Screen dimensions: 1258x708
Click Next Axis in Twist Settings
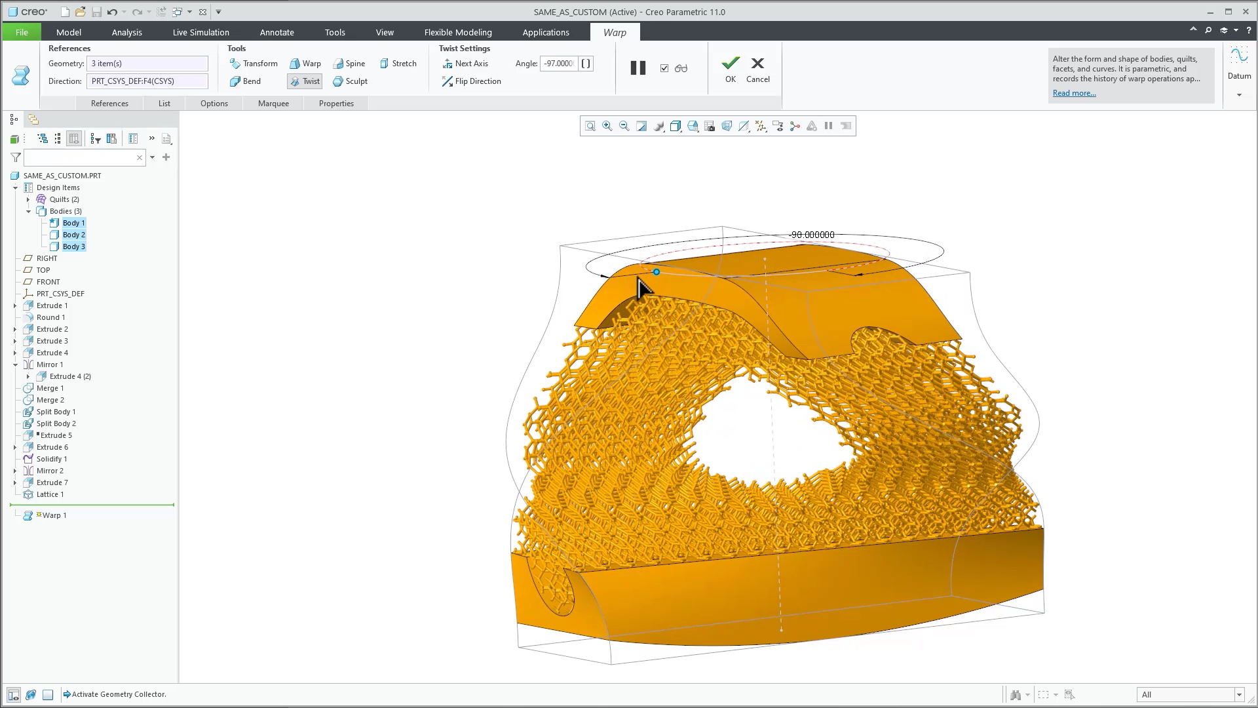465,64
